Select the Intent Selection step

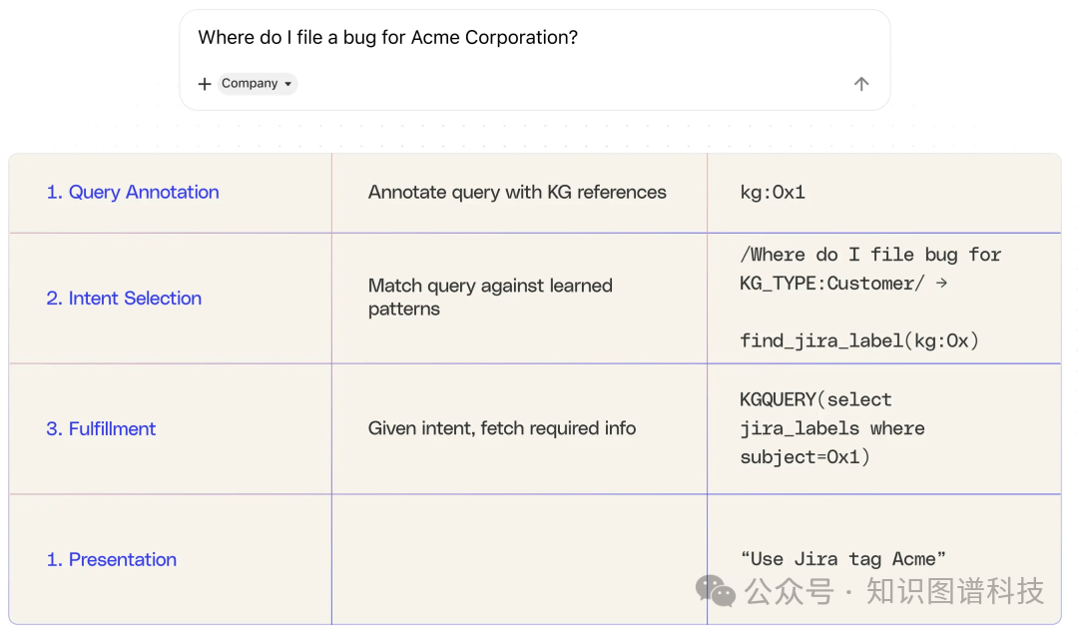pos(124,299)
